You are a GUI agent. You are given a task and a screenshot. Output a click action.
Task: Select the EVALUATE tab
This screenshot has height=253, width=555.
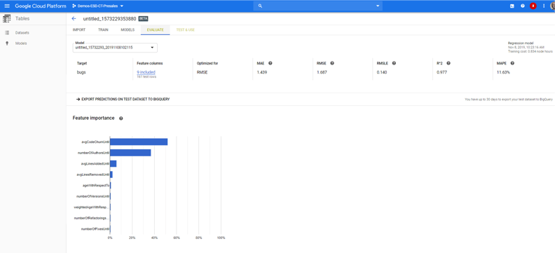pos(155,30)
